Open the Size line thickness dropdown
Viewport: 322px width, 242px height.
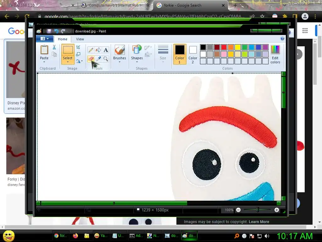coord(163,54)
